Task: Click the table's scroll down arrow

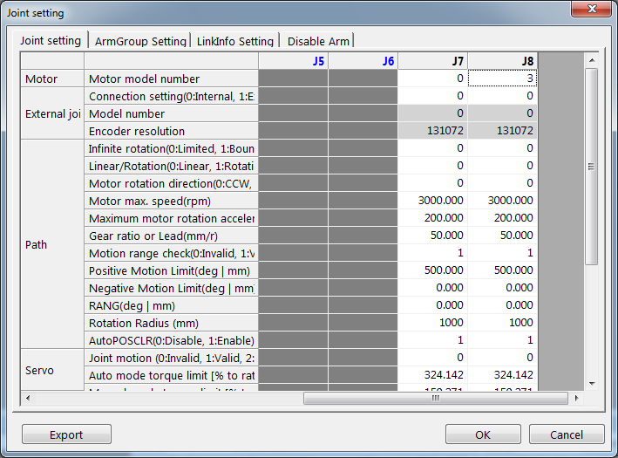Action: 591,382
